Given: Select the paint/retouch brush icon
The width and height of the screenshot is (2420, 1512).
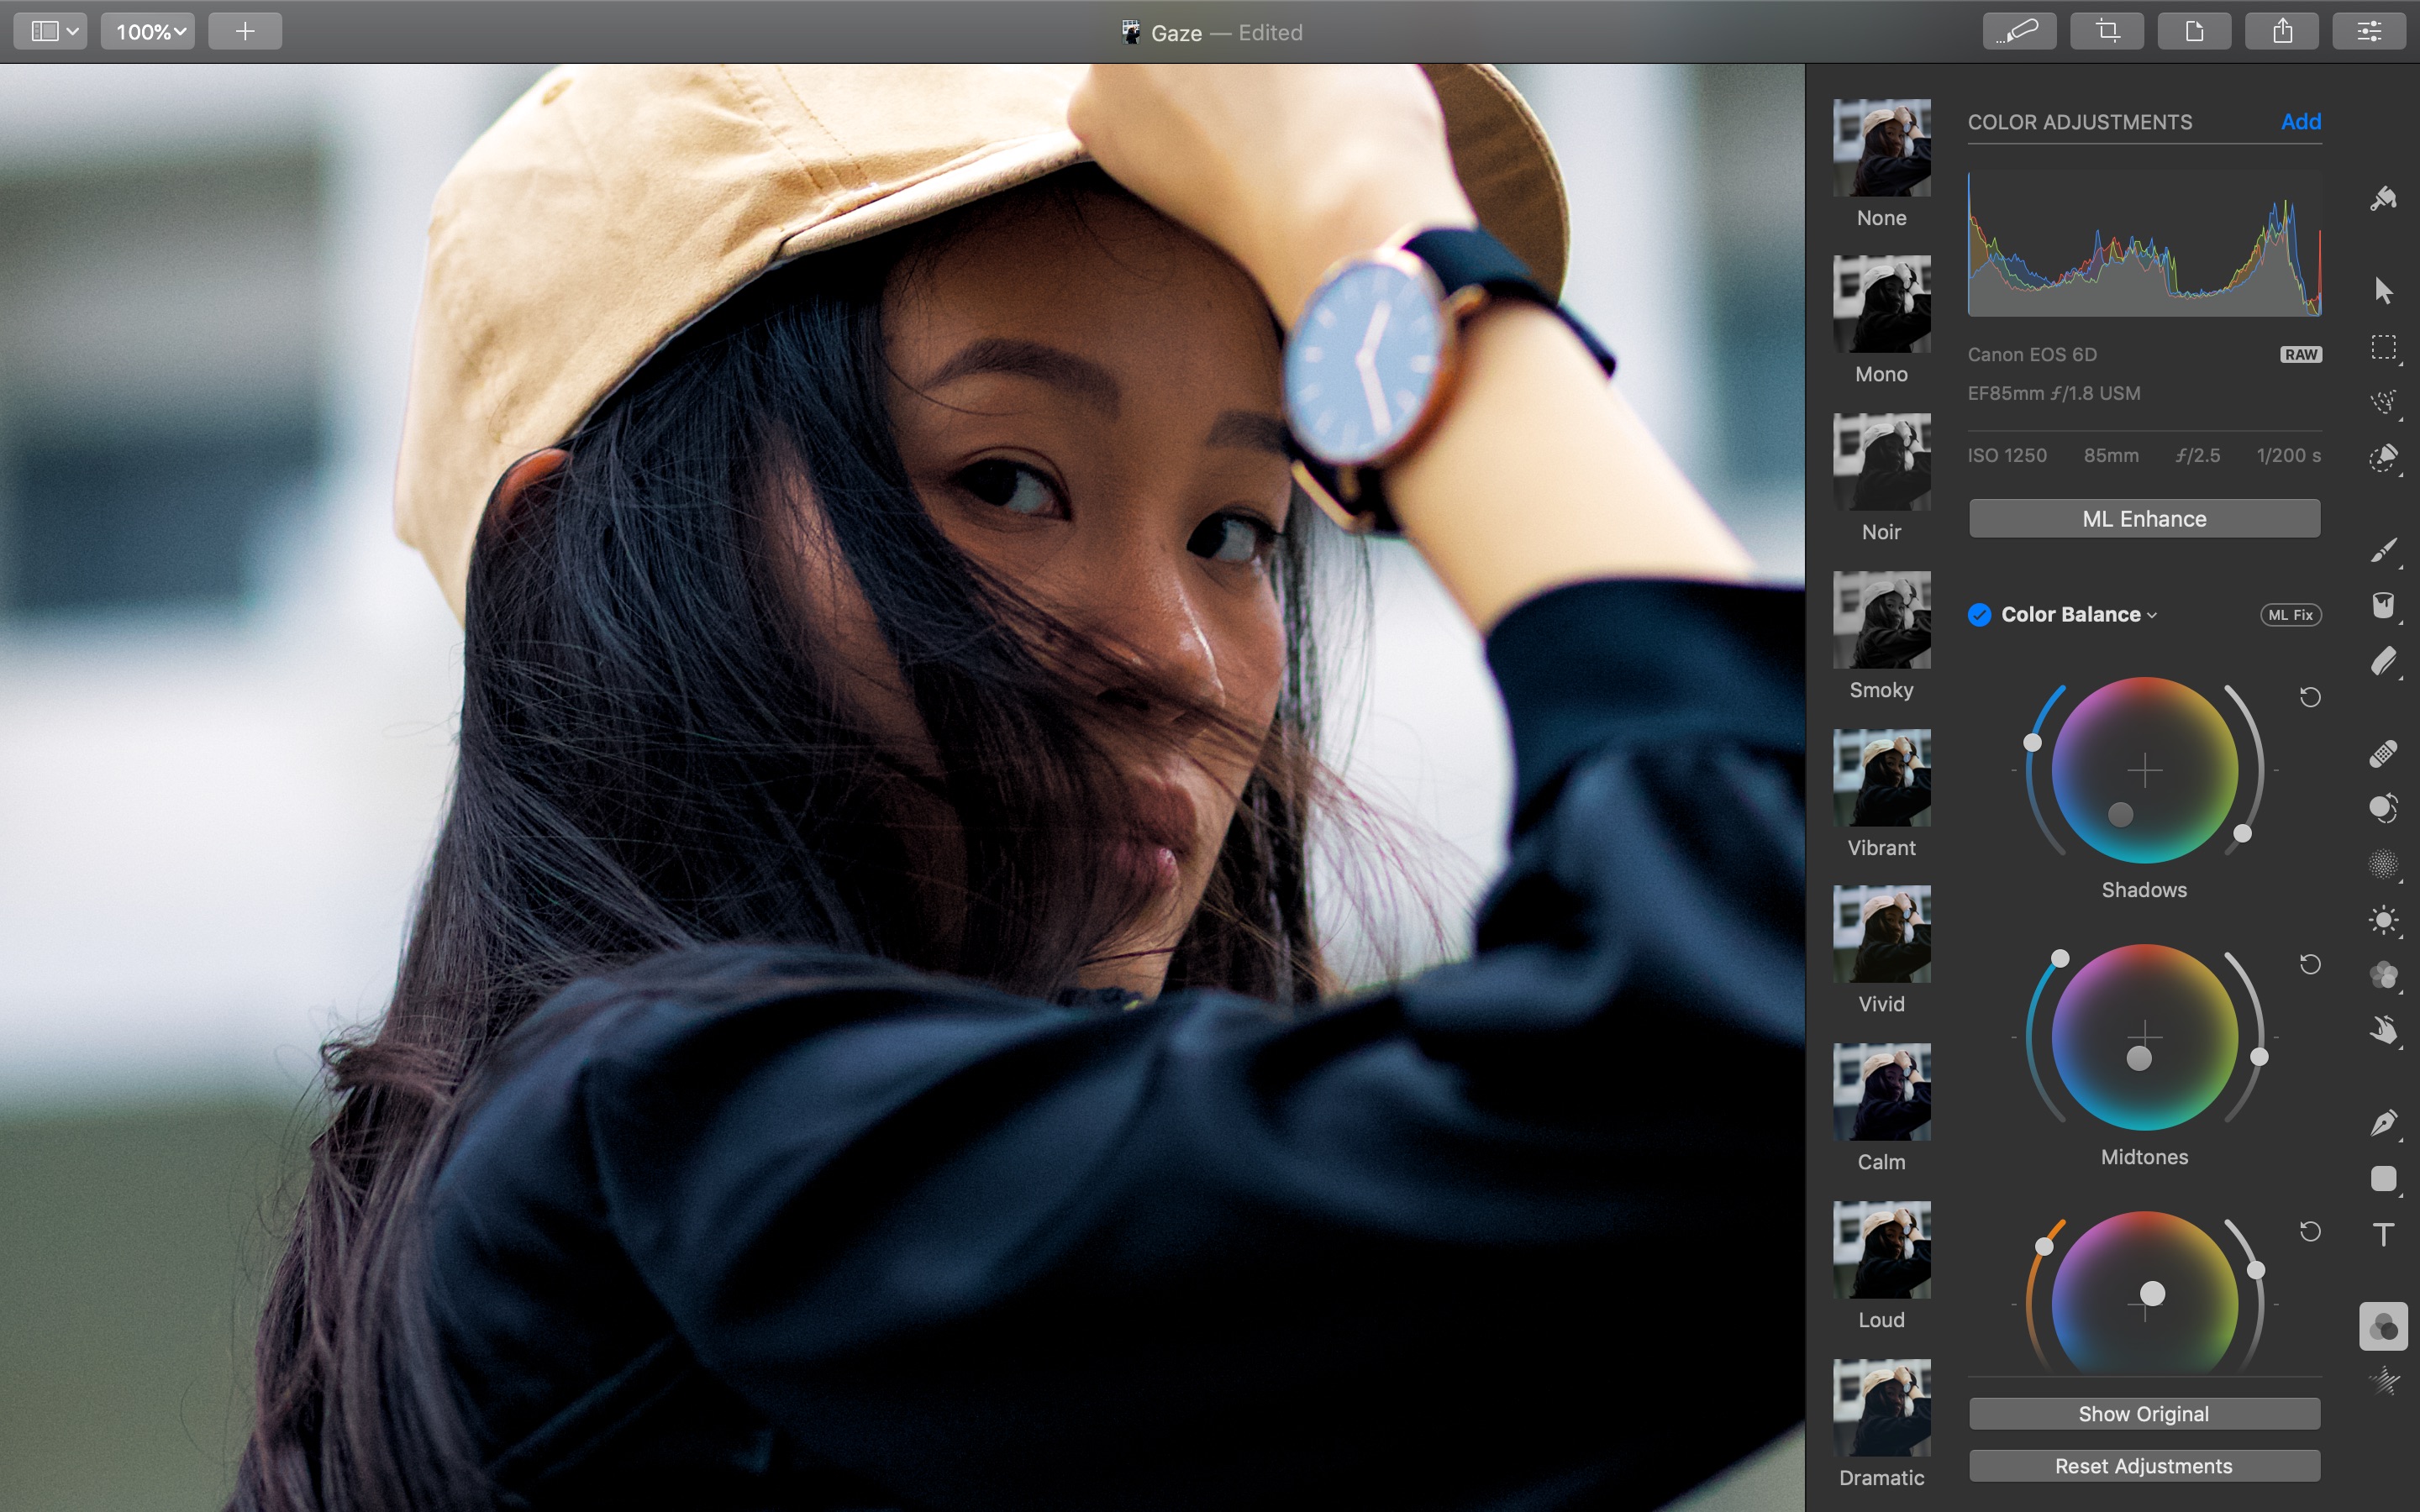Looking at the screenshot, I should 2383,550.
